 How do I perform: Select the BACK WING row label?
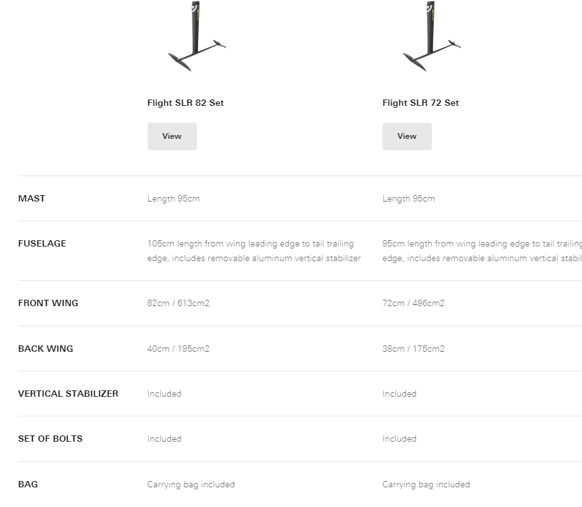[x=46, y=349]
